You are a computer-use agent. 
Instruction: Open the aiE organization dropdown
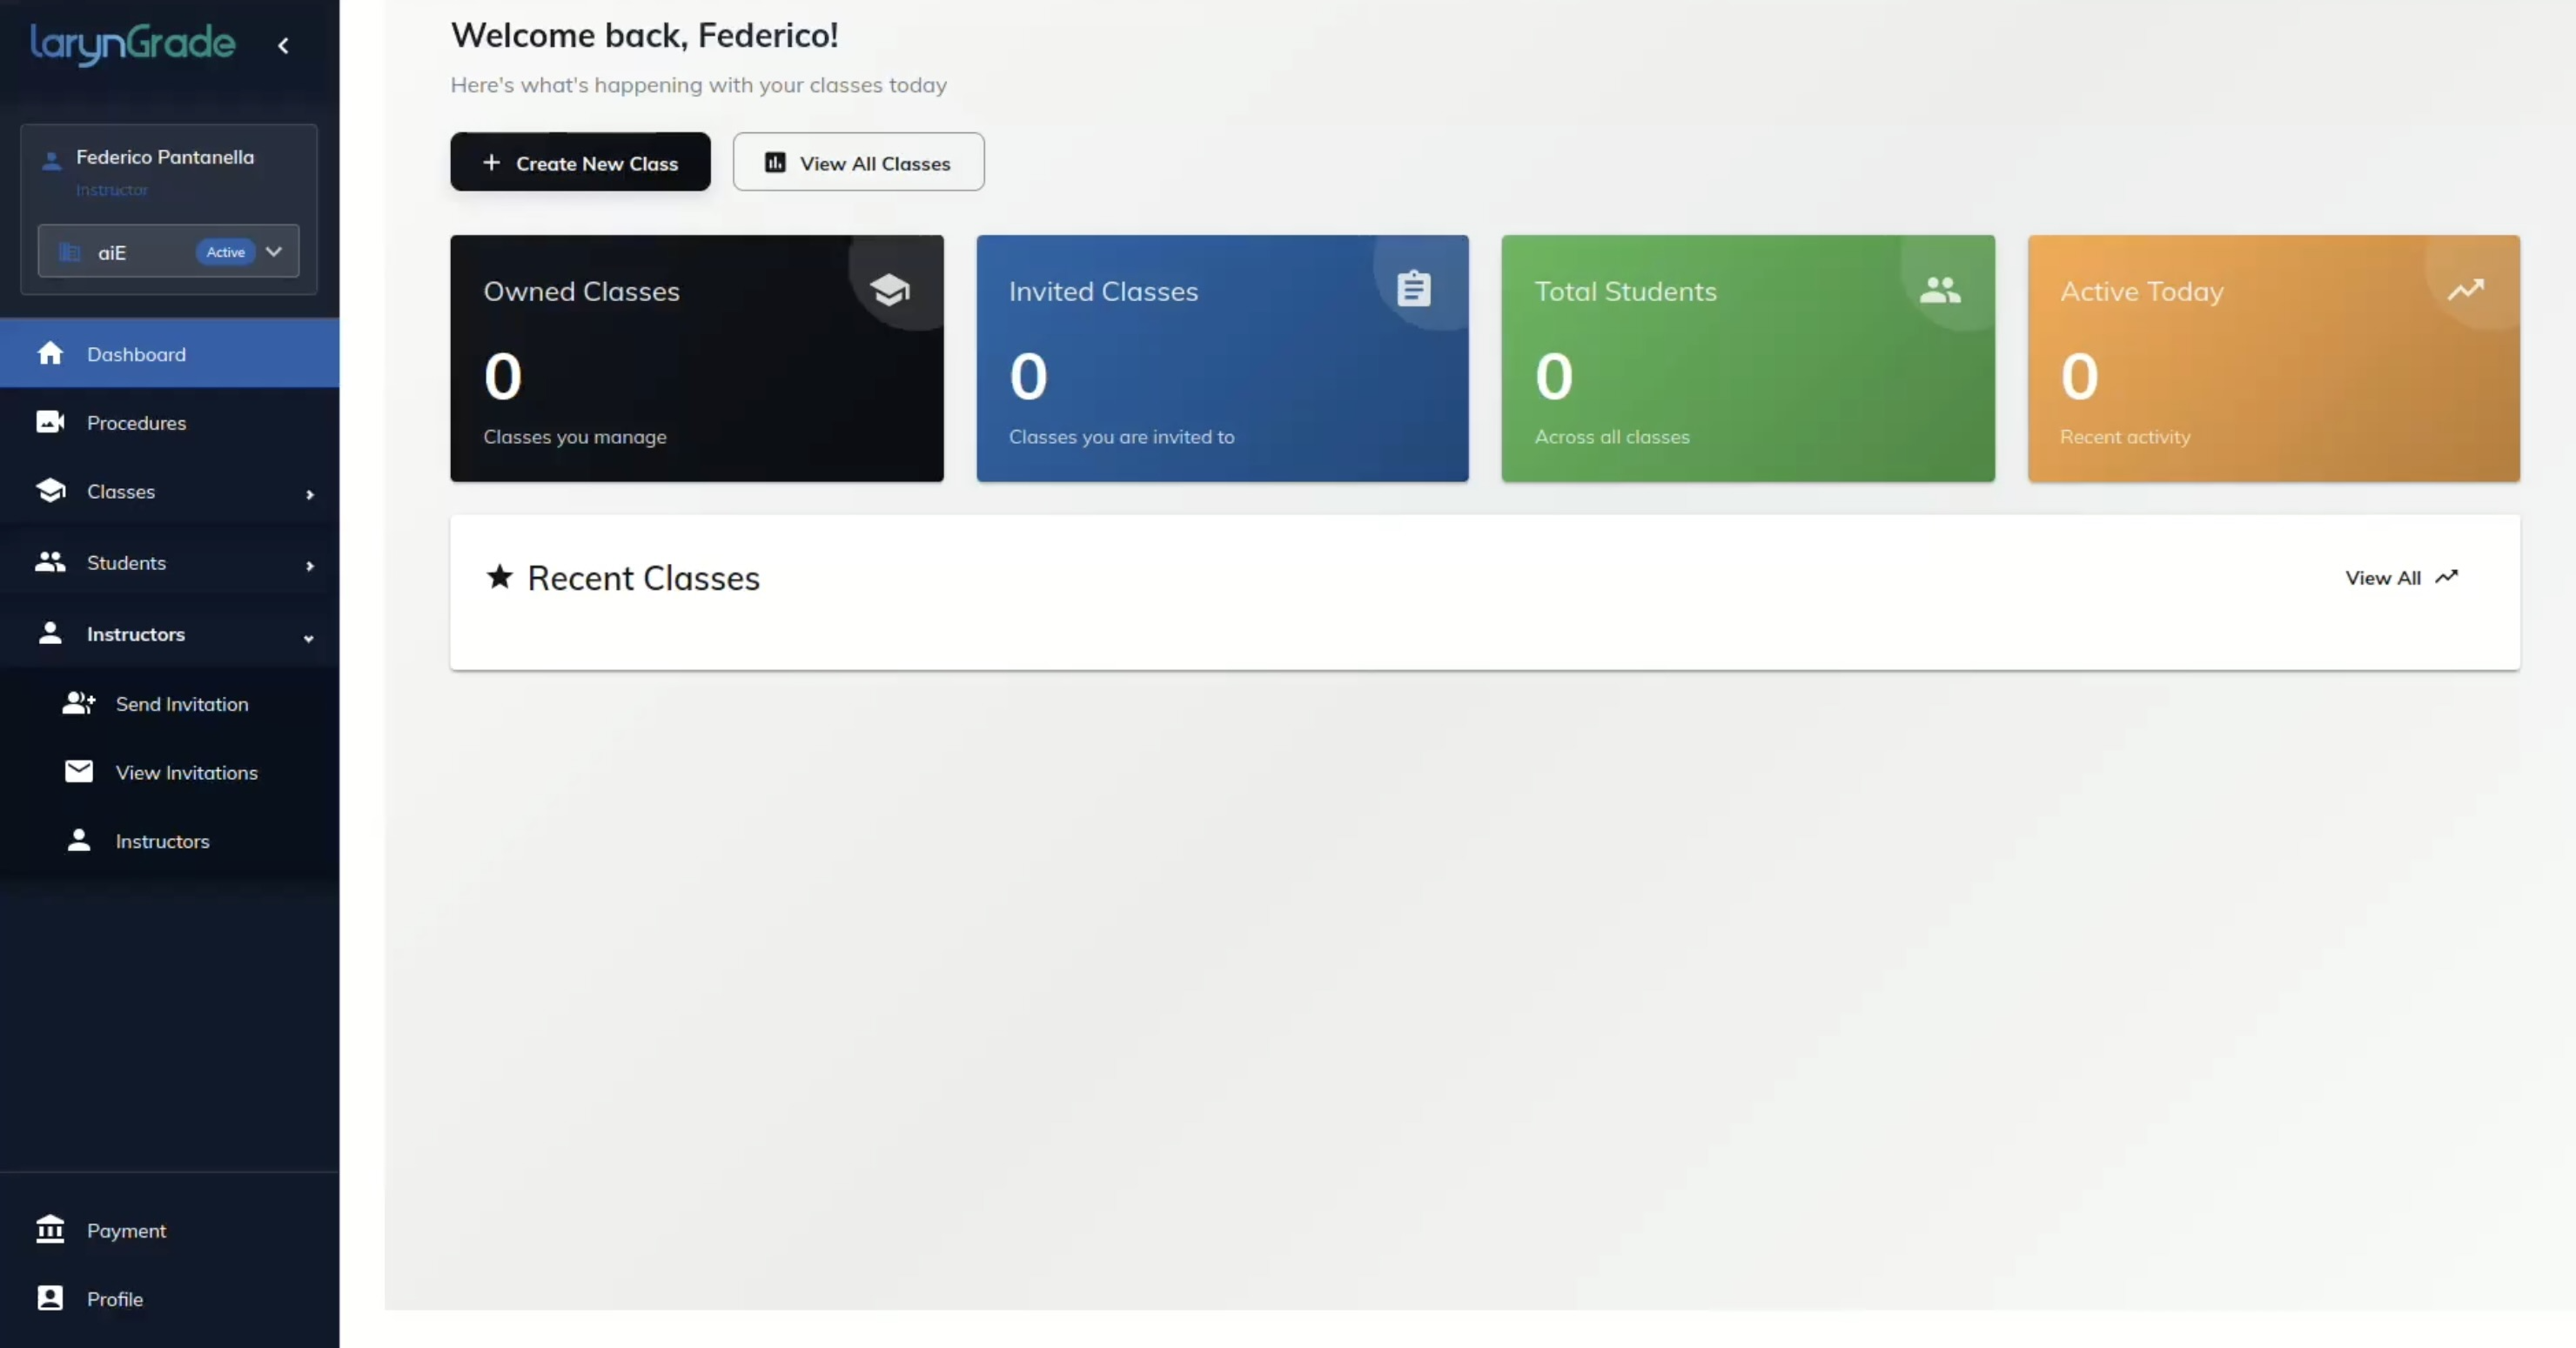[x=273, y=252]
